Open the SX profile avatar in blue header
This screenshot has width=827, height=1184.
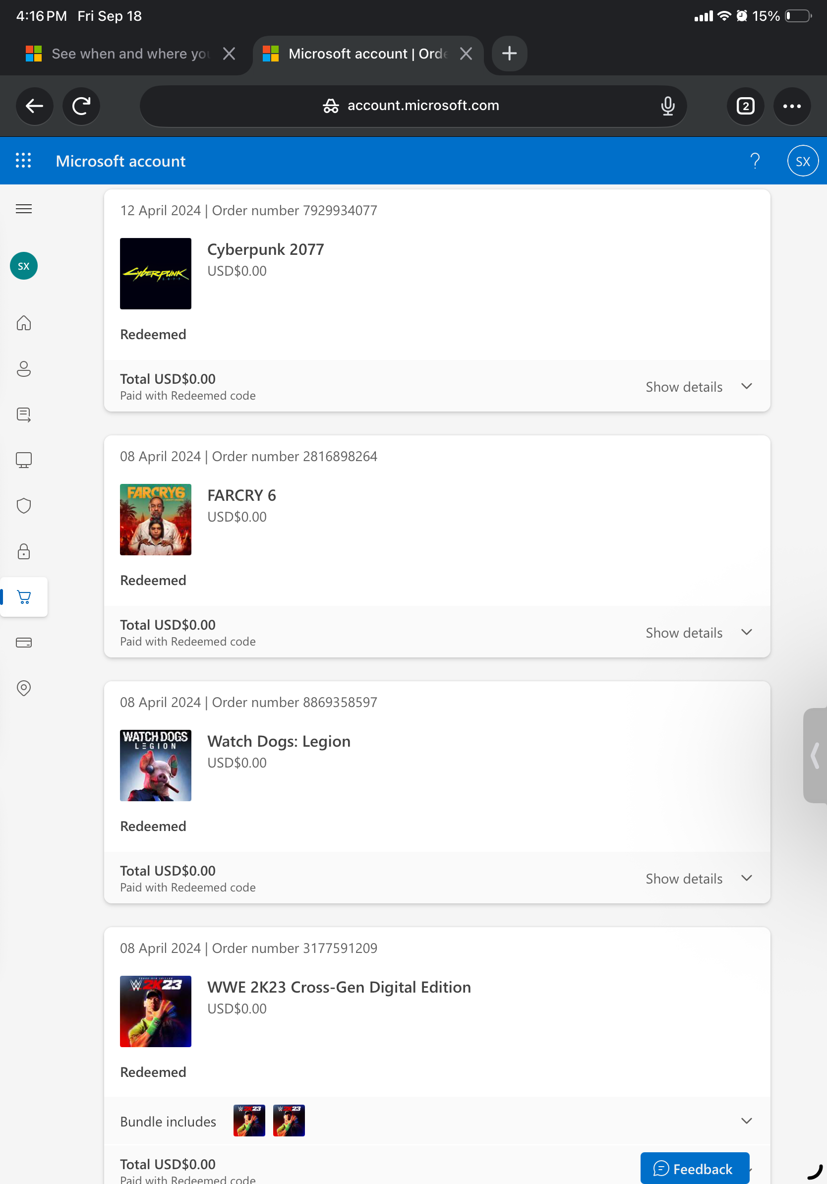(x=803, y=162)
